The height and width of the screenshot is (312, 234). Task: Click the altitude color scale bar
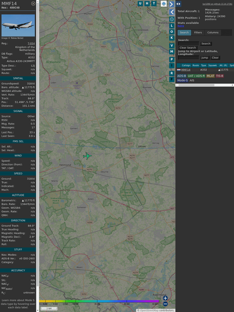99,301
